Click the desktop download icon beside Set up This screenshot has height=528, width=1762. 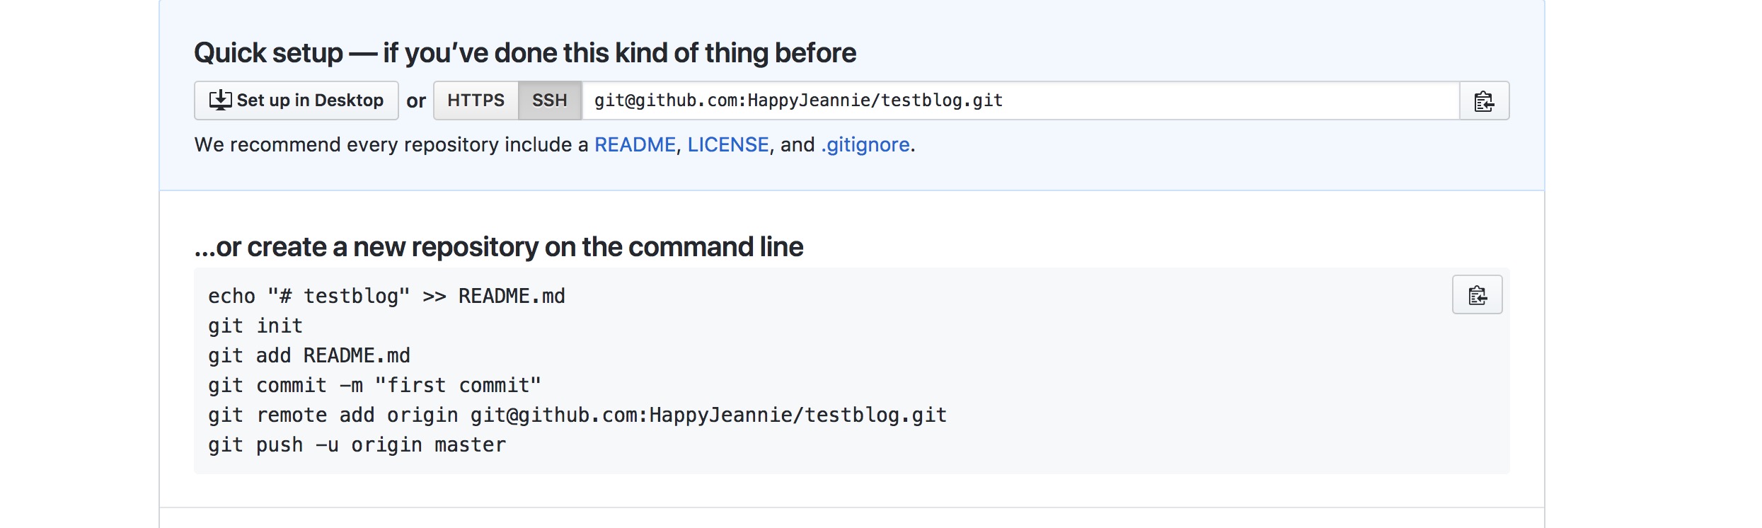click(x=220, y=101)
